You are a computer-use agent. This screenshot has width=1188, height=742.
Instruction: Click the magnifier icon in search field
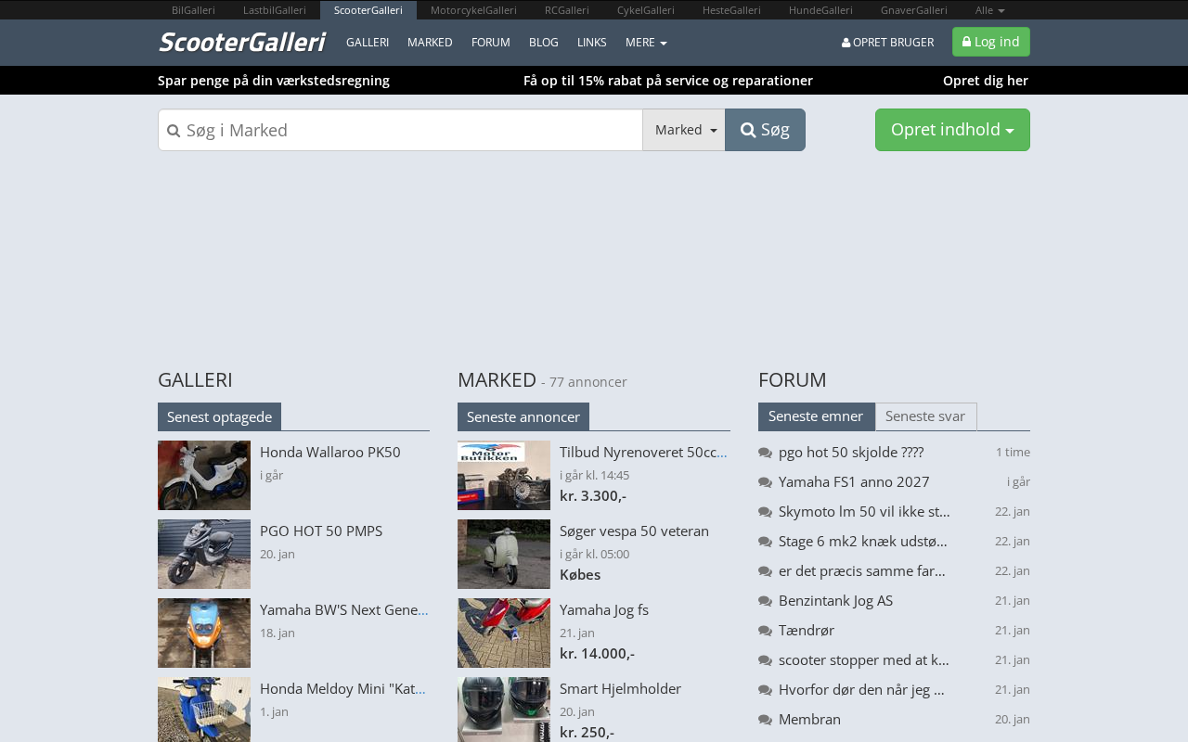174,131
